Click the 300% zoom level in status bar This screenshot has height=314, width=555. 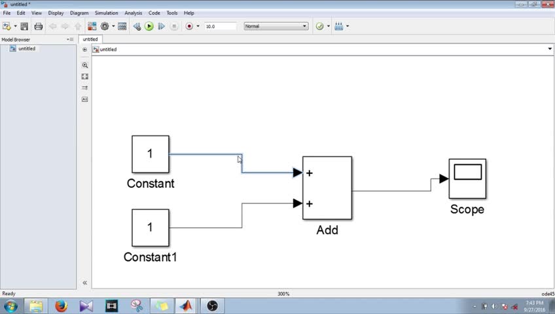[283, 294]
